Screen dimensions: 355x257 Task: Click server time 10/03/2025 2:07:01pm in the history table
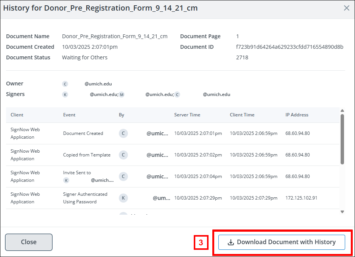click(x=198, y=133)
